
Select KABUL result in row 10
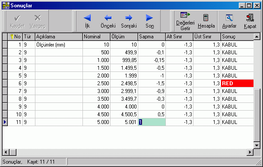click(237, 114)
